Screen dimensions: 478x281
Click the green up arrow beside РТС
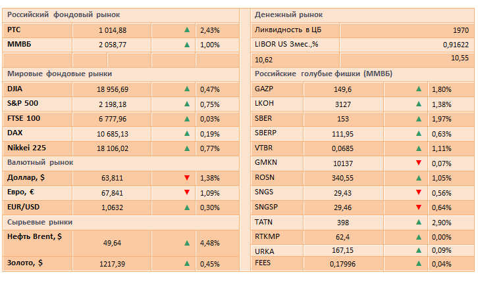click(187, 30)
